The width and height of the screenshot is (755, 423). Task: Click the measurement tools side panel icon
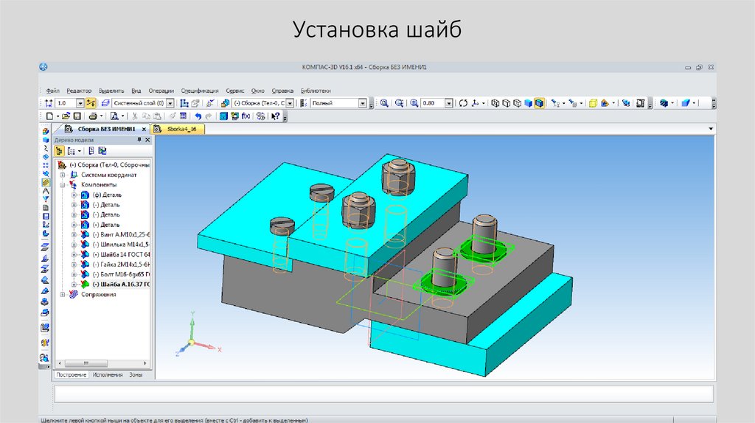[x=46, y=191]
